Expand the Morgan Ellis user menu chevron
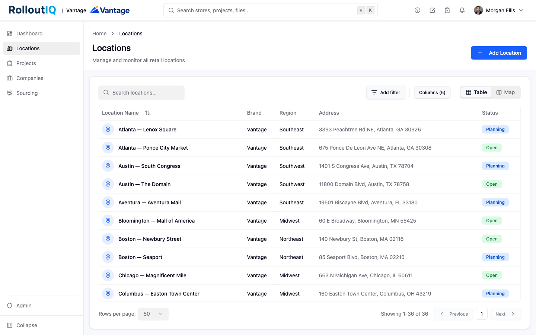536x335 pixels. coord(521,10)
